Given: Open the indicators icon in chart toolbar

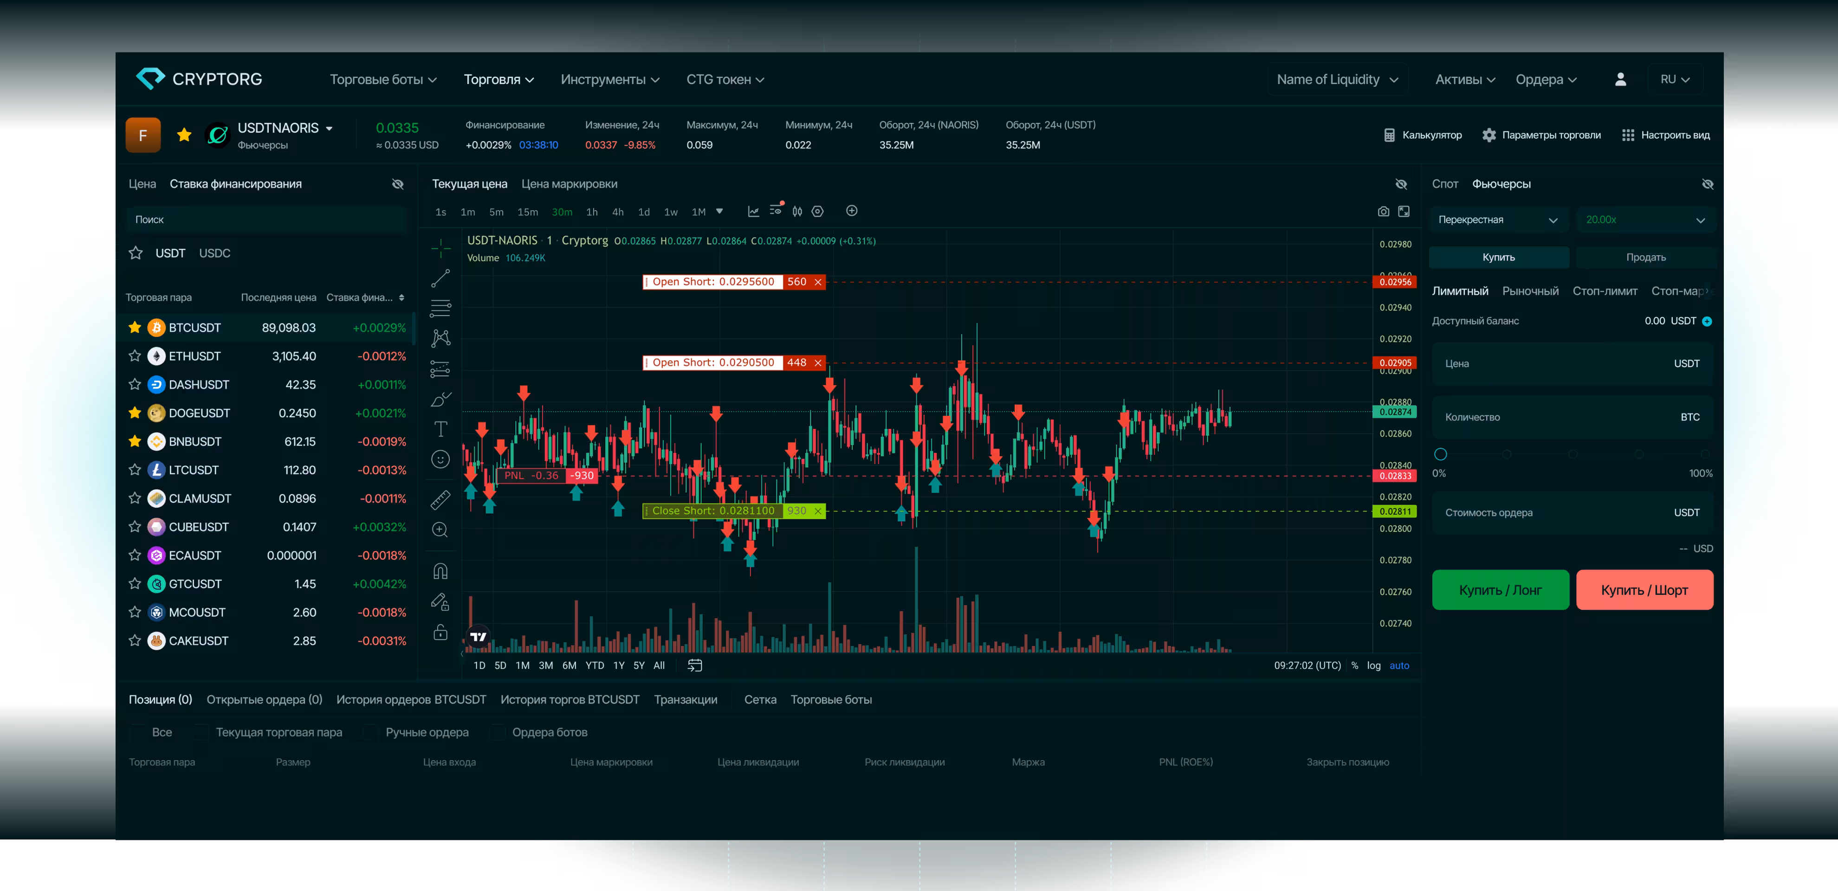Looking at the screenshot, I should 753,211.
